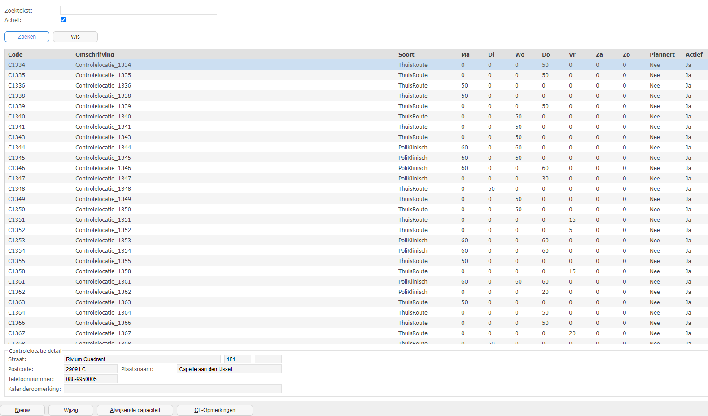This screenshot has width=708, height=416.
Task: Select Controlelocatie_1348 row
Action: [x=356, y=189]
